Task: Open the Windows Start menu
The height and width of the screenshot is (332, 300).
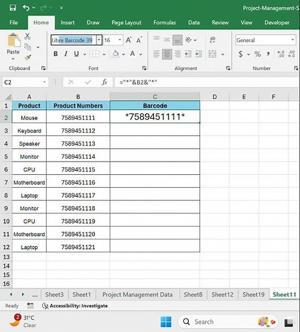Action: [166, 322]
